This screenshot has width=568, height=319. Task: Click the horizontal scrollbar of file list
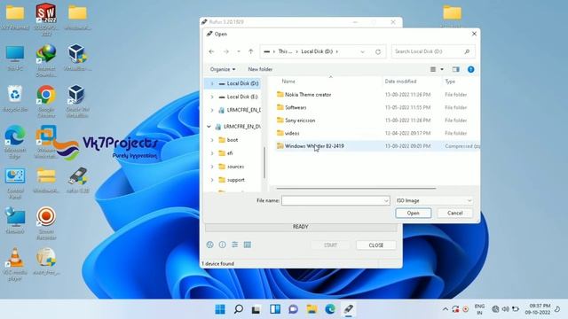(x=356, y=188)
